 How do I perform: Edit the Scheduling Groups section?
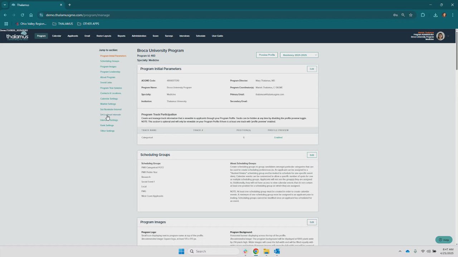(312, 155)
